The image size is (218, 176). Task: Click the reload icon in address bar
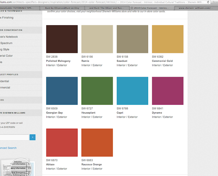(x=208, y=2)
